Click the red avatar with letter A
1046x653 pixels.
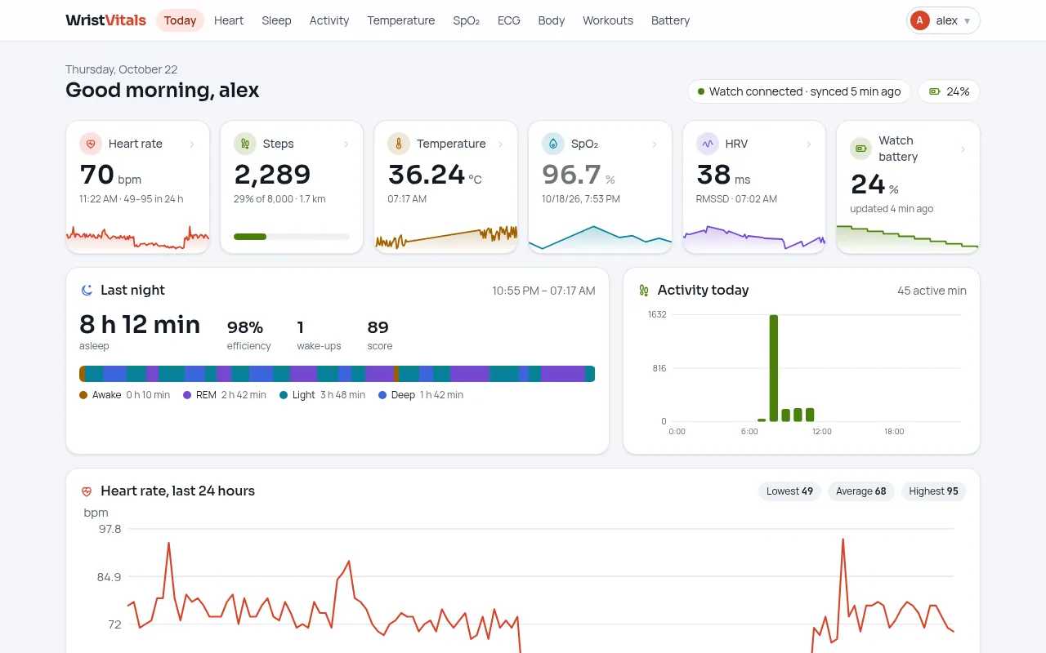920,20
